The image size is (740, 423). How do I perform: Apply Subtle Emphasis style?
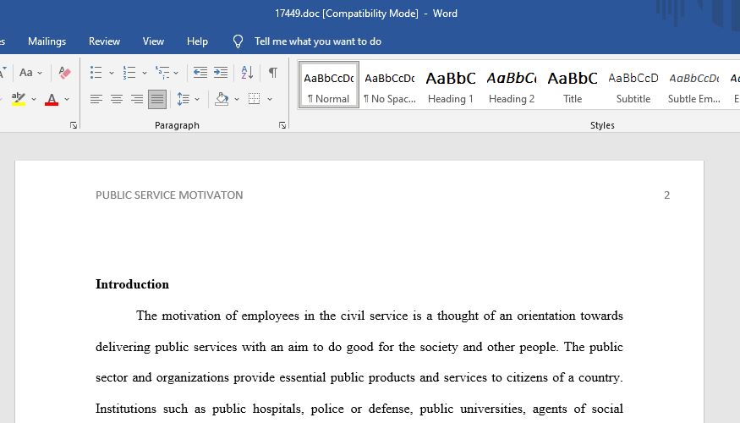pos(694,85)
